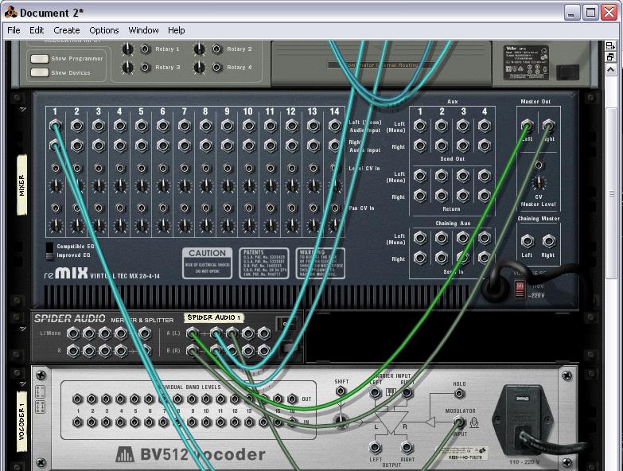The width and height of the screenshot is (623, 471).
Task: Click the Rotary 4 CV input jack
Action: (216, 67)
